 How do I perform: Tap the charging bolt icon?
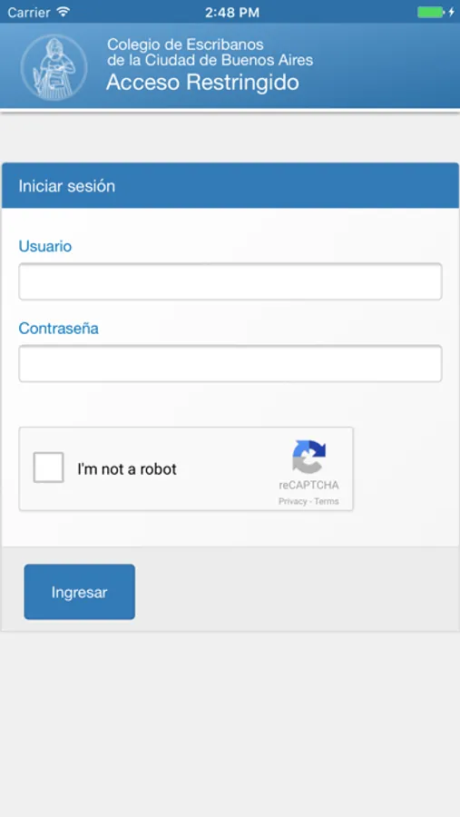coord(451,12)
